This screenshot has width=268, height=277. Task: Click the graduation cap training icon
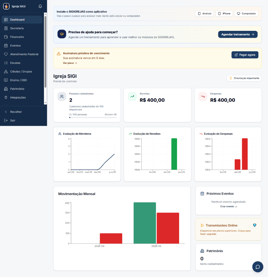click(x=62, y=34)
